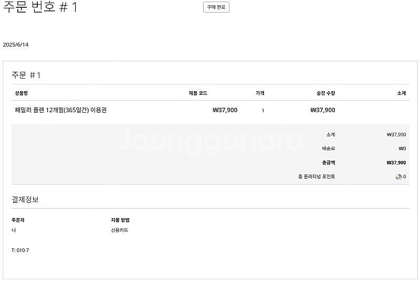
Task: Click the 총 플래티넘 포인트 label
Action: pyautogui.click(x=317, y=177)
